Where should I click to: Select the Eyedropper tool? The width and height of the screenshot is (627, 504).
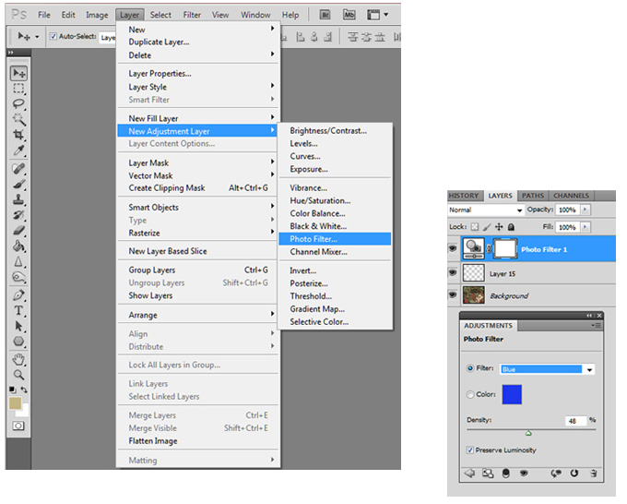point(18,150)
